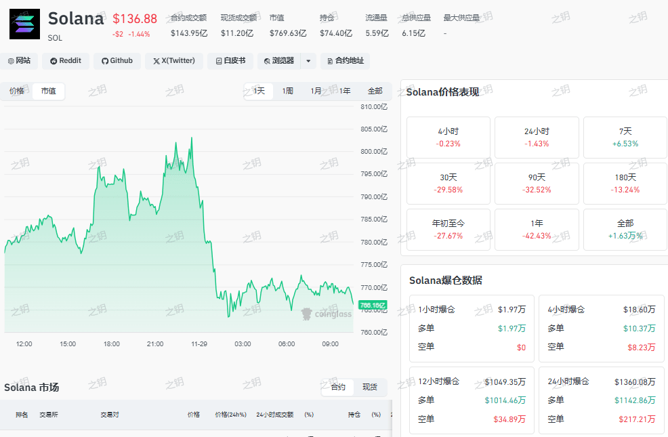
Task: Switch chart to 市值 view
Action: click(x=49, y=91)
